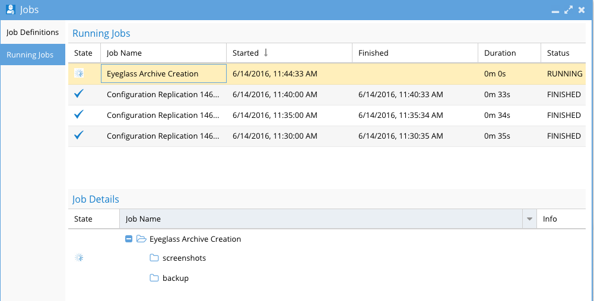Collapse the Eyeglass Archive Creation tree node
Viewport: 594px width, 301px height.
click(x=129, y=239)
